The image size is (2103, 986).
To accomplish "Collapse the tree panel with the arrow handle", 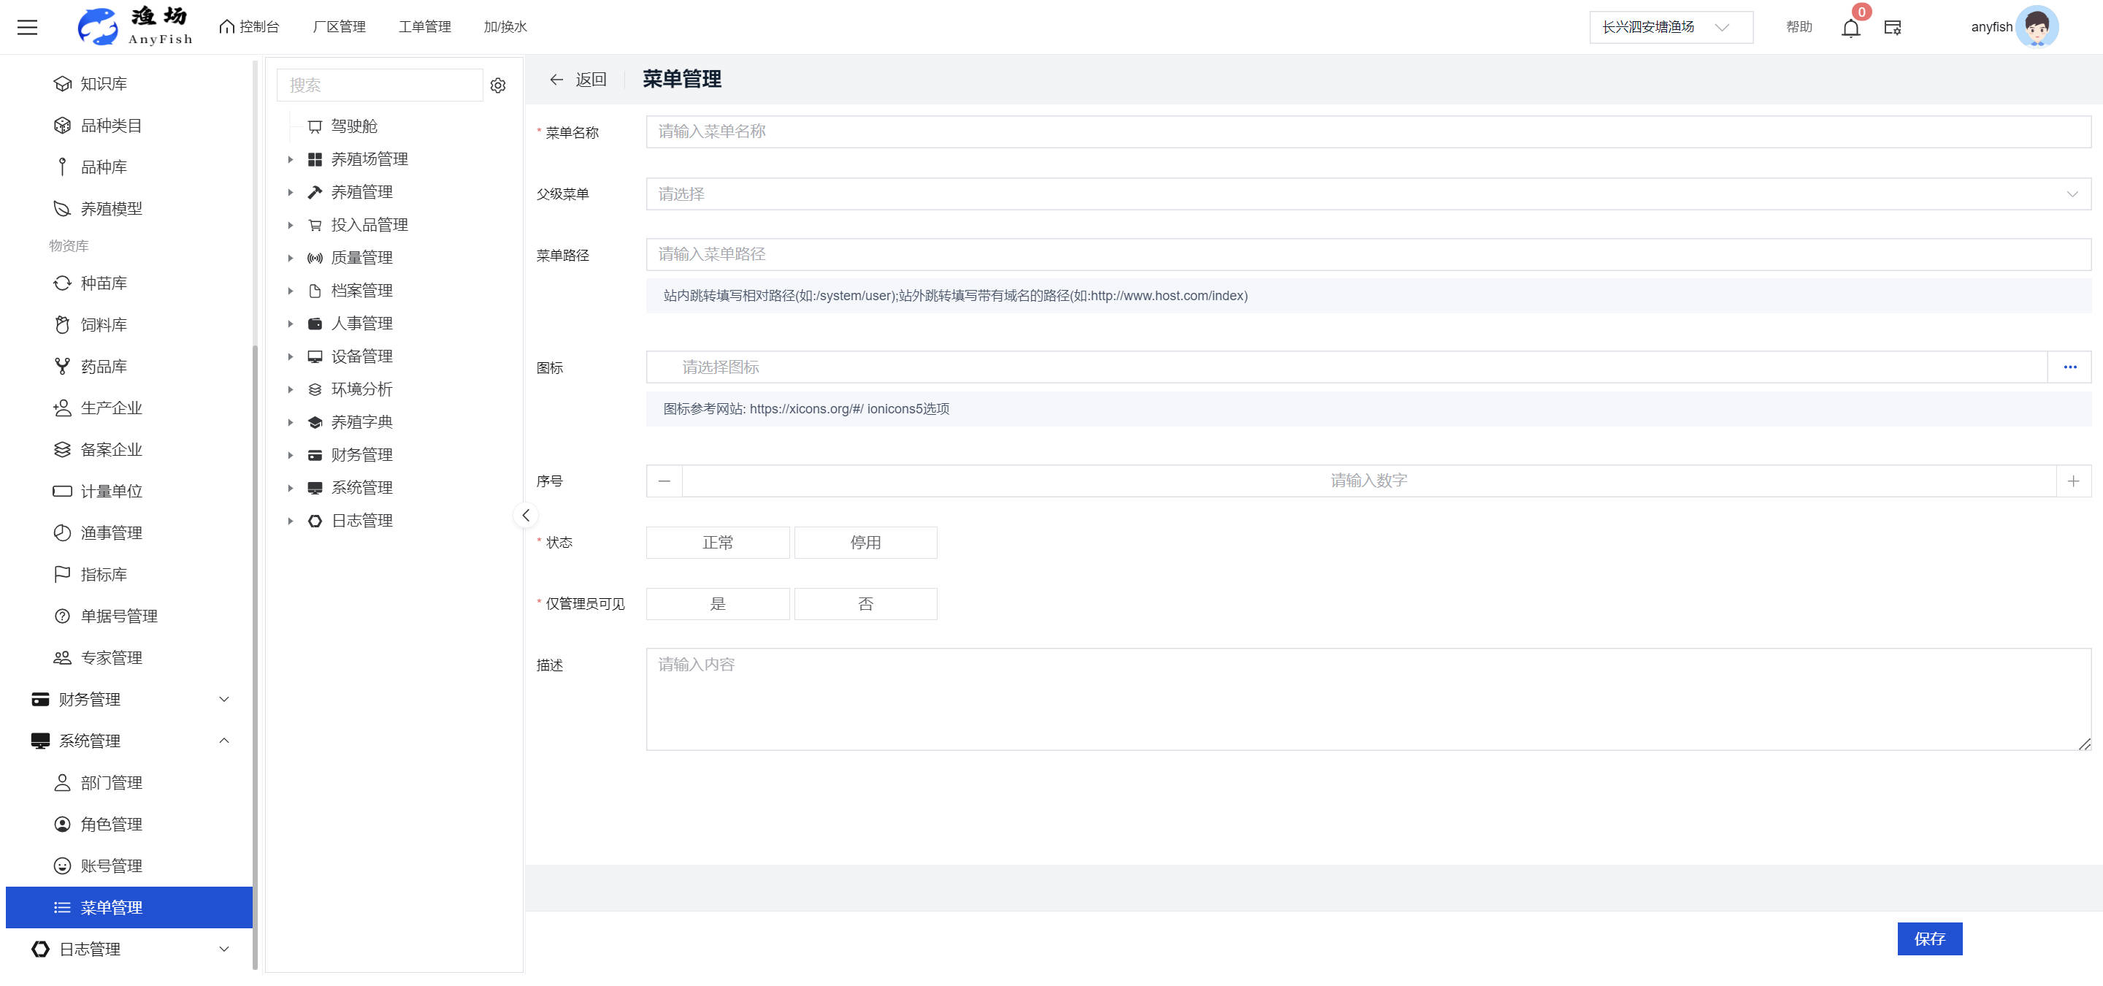I will [526, 515].
